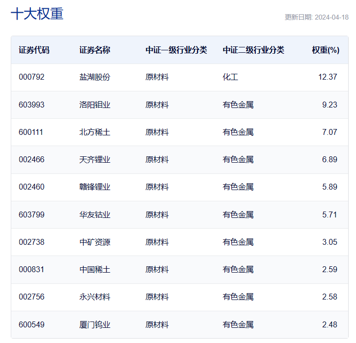The width and height of the screenshot is (356, 343).
Task: Select security code 600549
Action: pyautogui.click(x=32, y=324)
